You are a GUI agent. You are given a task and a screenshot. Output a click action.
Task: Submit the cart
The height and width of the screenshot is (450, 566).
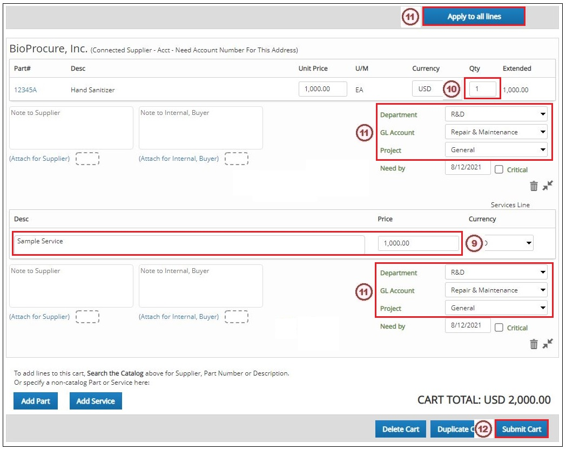[x=521, y=428]
